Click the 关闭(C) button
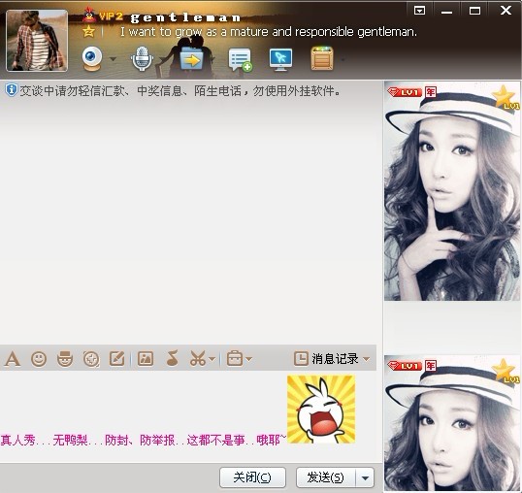Image resolution: width=522 pixels, height=493 pixels. pyautogui.click(x=252, y=477)
